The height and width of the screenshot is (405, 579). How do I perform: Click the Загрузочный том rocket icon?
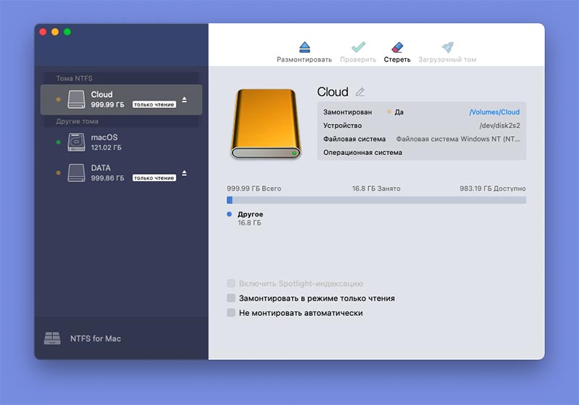(x=447, y=47)
